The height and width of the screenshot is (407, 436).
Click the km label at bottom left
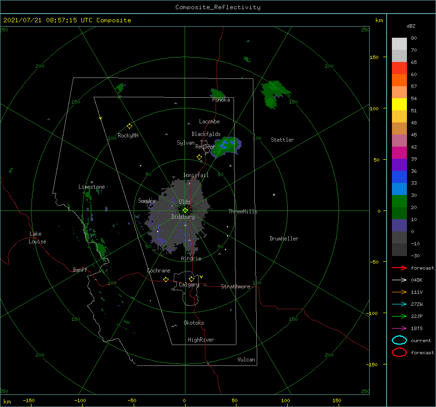tap(7, 402)
